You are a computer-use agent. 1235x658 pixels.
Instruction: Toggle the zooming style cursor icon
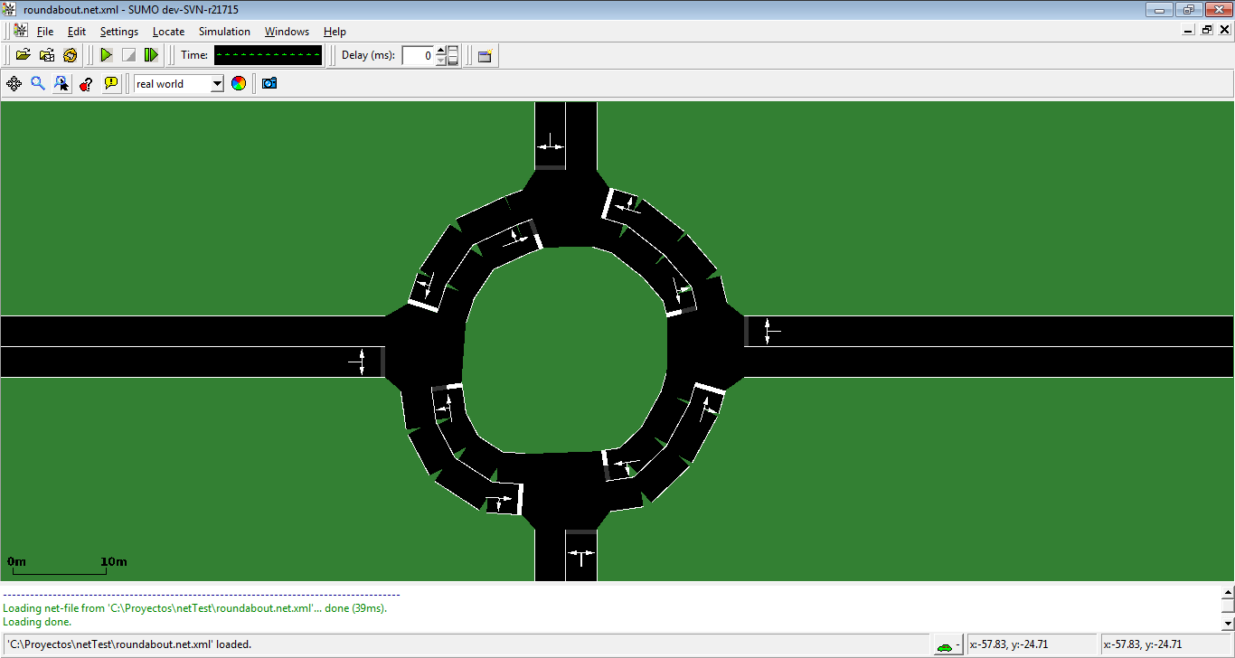(x=61, y=84)
